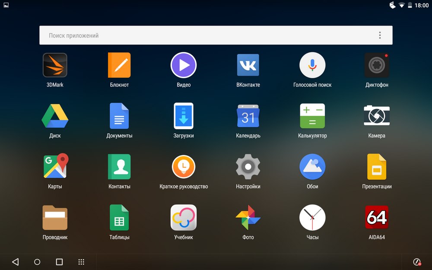Open the Видео player app
Viewport: 432px width, 270px height.
[x=184, y=65]
